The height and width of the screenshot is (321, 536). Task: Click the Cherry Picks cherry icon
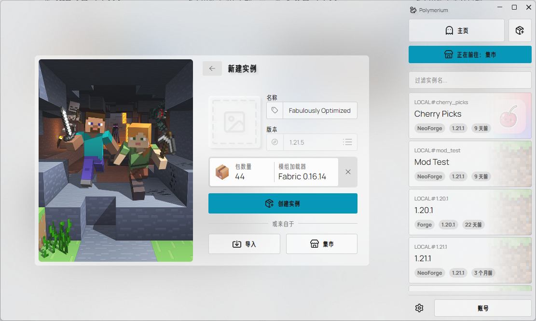click(x=510, y=115)
